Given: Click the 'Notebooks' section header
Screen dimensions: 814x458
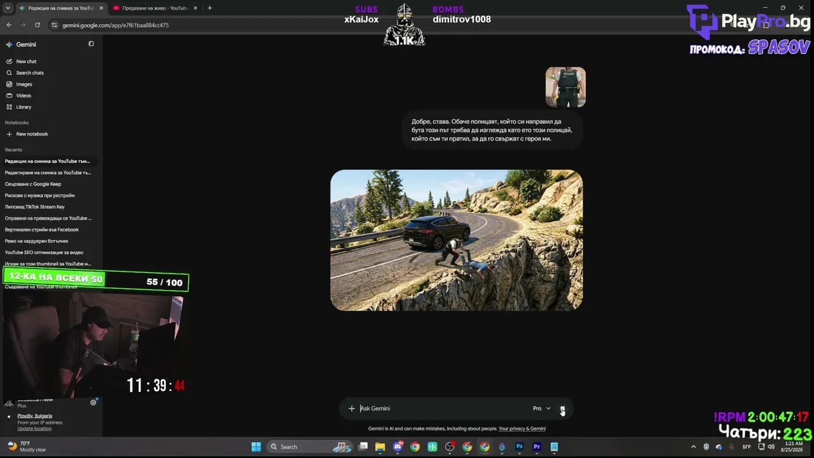Looking at the screenshot, I should click(17, 123).
